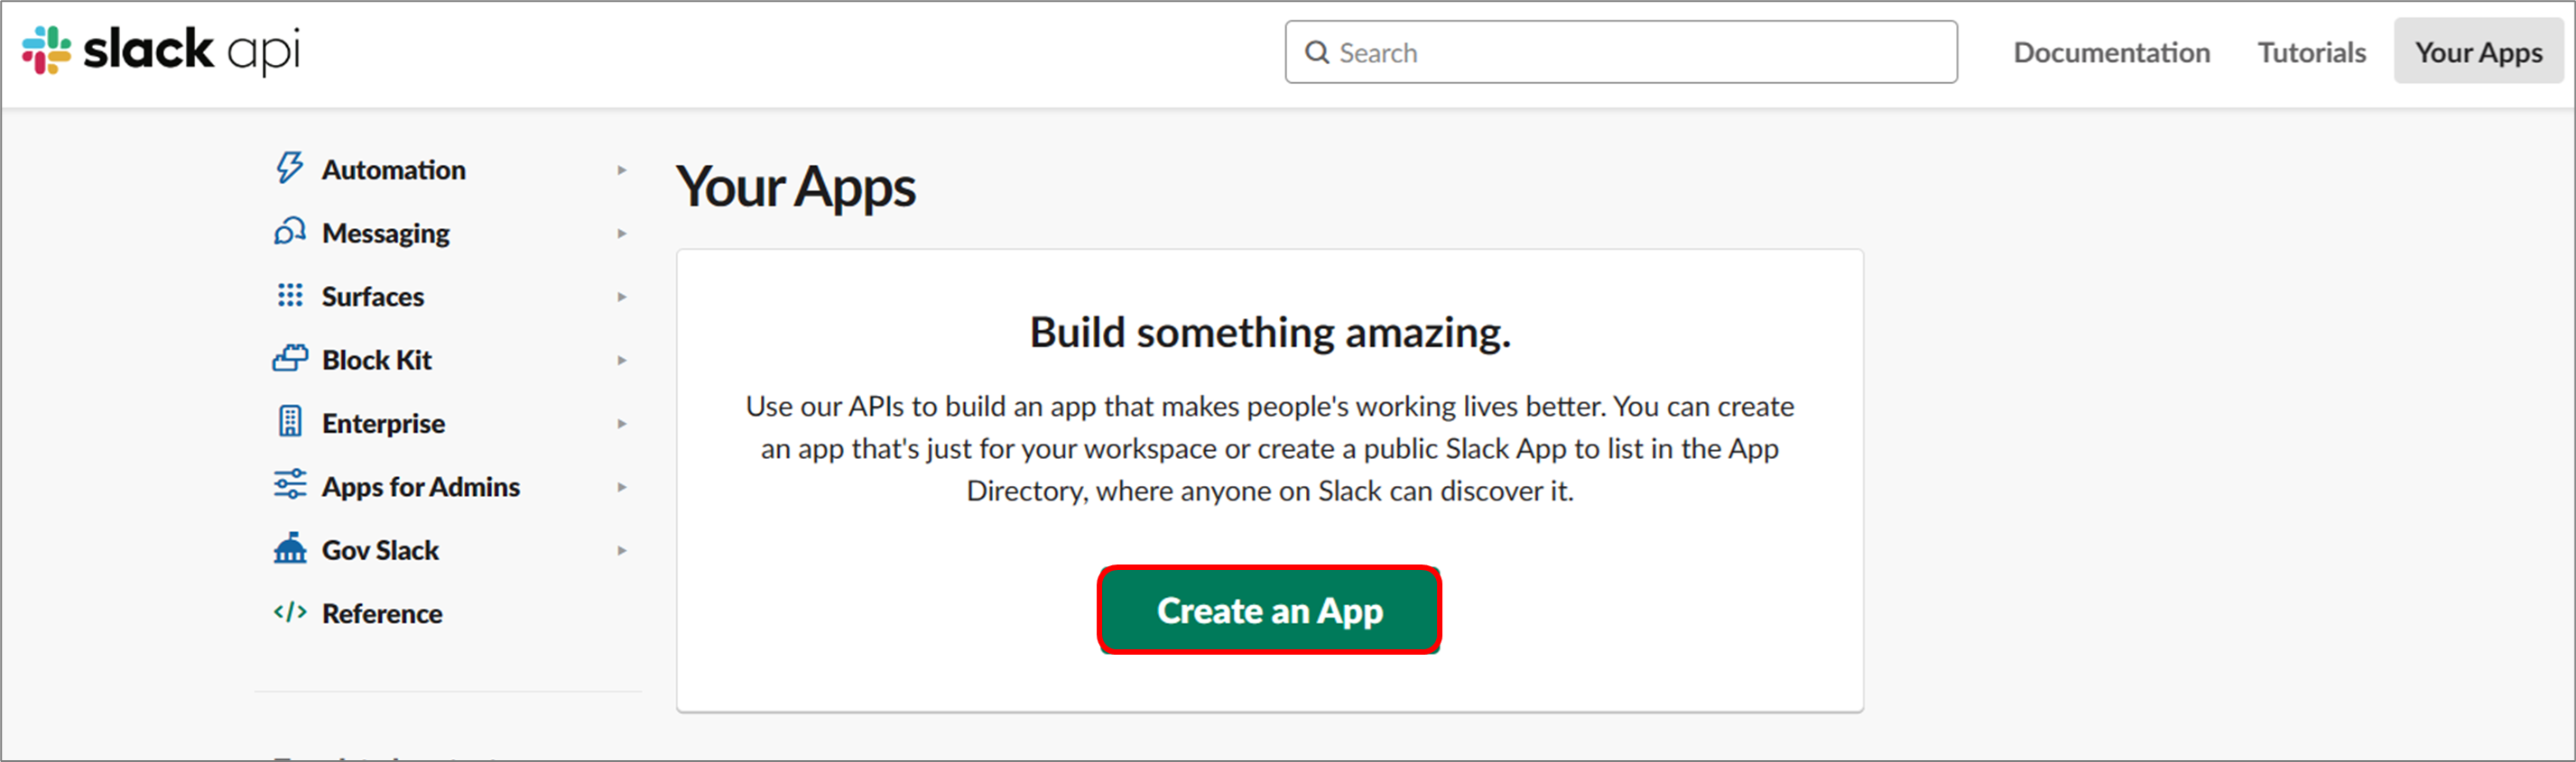Click the Slack logo icon
The width and height of the screenshot is (2576, 762).
[x=47, y=50]
